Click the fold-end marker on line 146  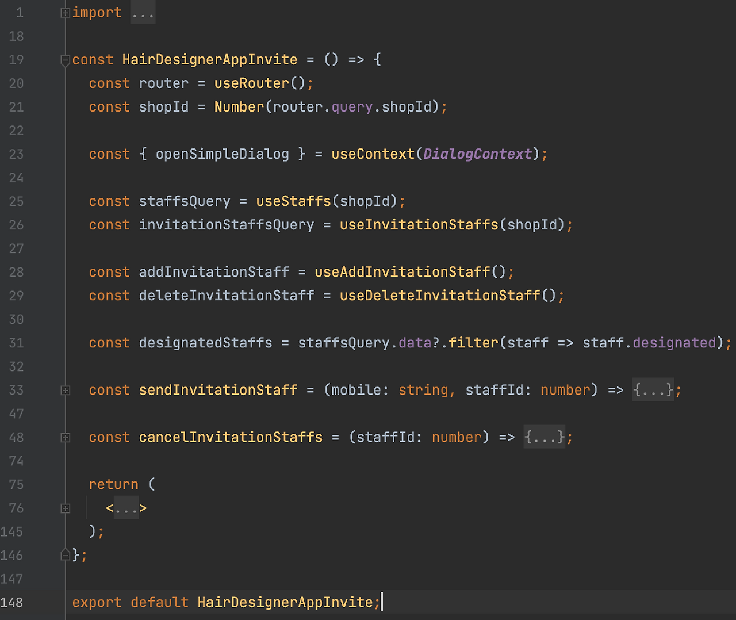tap(66, 556)
